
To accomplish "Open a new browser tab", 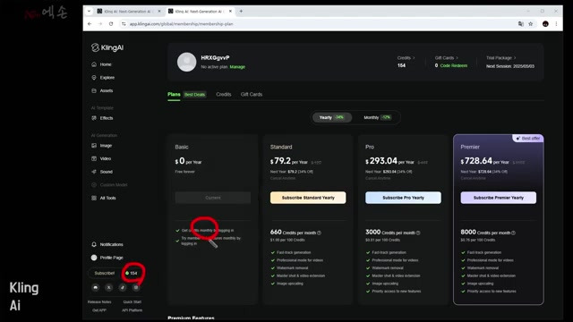I will (241, 12).
